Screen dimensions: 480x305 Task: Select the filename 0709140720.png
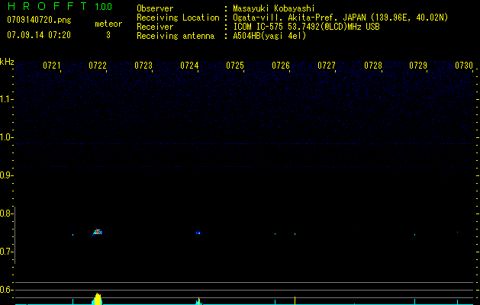coord(39,20)
